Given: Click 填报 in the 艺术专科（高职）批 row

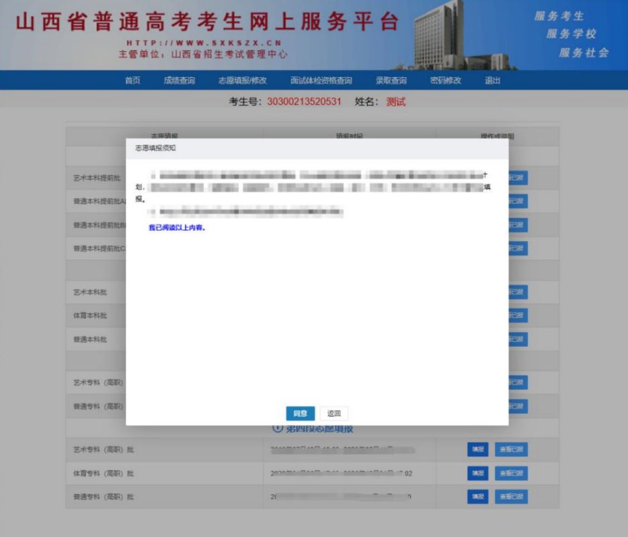Looking at the screenshot, I should pyautogui.click(x=478, y=449).
